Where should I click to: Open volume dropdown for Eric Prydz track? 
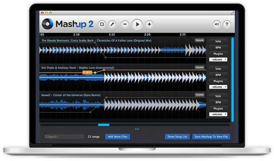pos(218,87)
